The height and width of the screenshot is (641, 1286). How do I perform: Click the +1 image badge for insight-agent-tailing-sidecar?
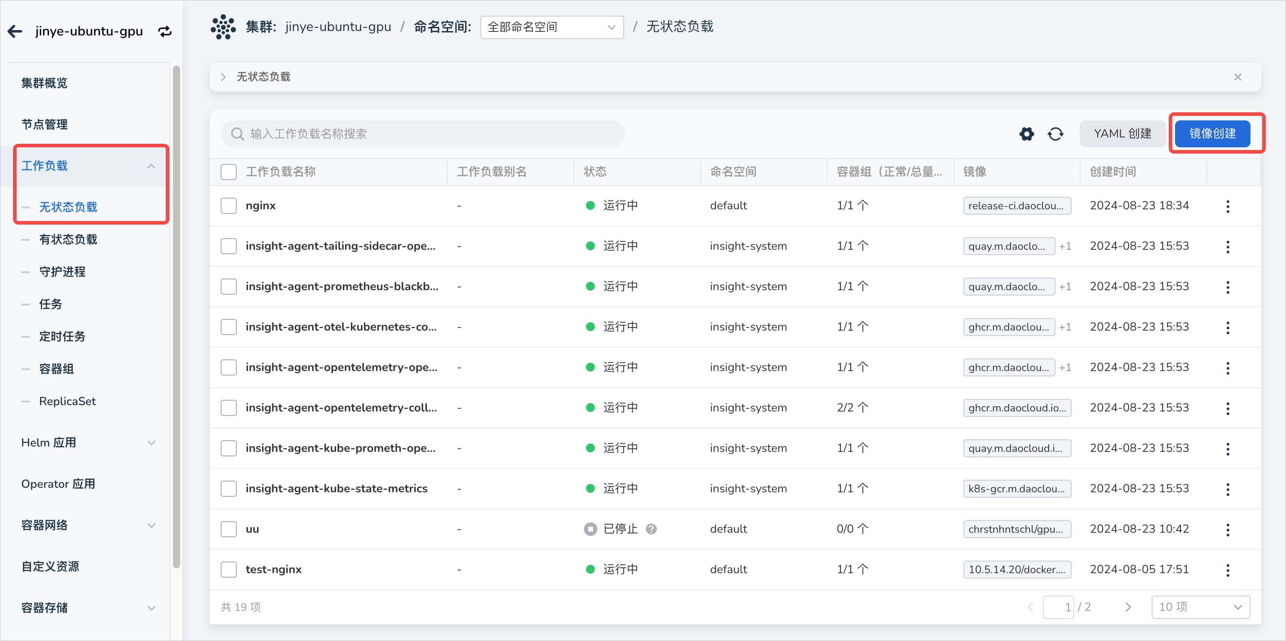pos(1065,246)
